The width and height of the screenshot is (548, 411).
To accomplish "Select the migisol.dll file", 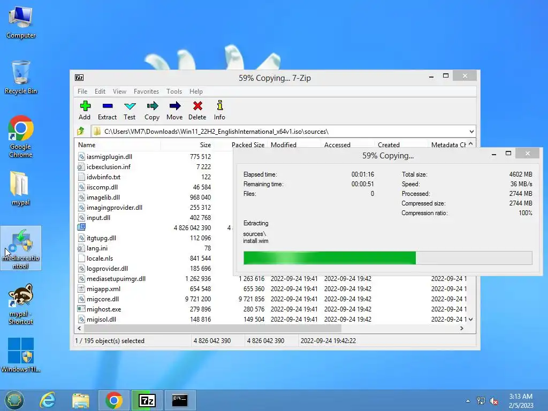I will pos(101,319).
